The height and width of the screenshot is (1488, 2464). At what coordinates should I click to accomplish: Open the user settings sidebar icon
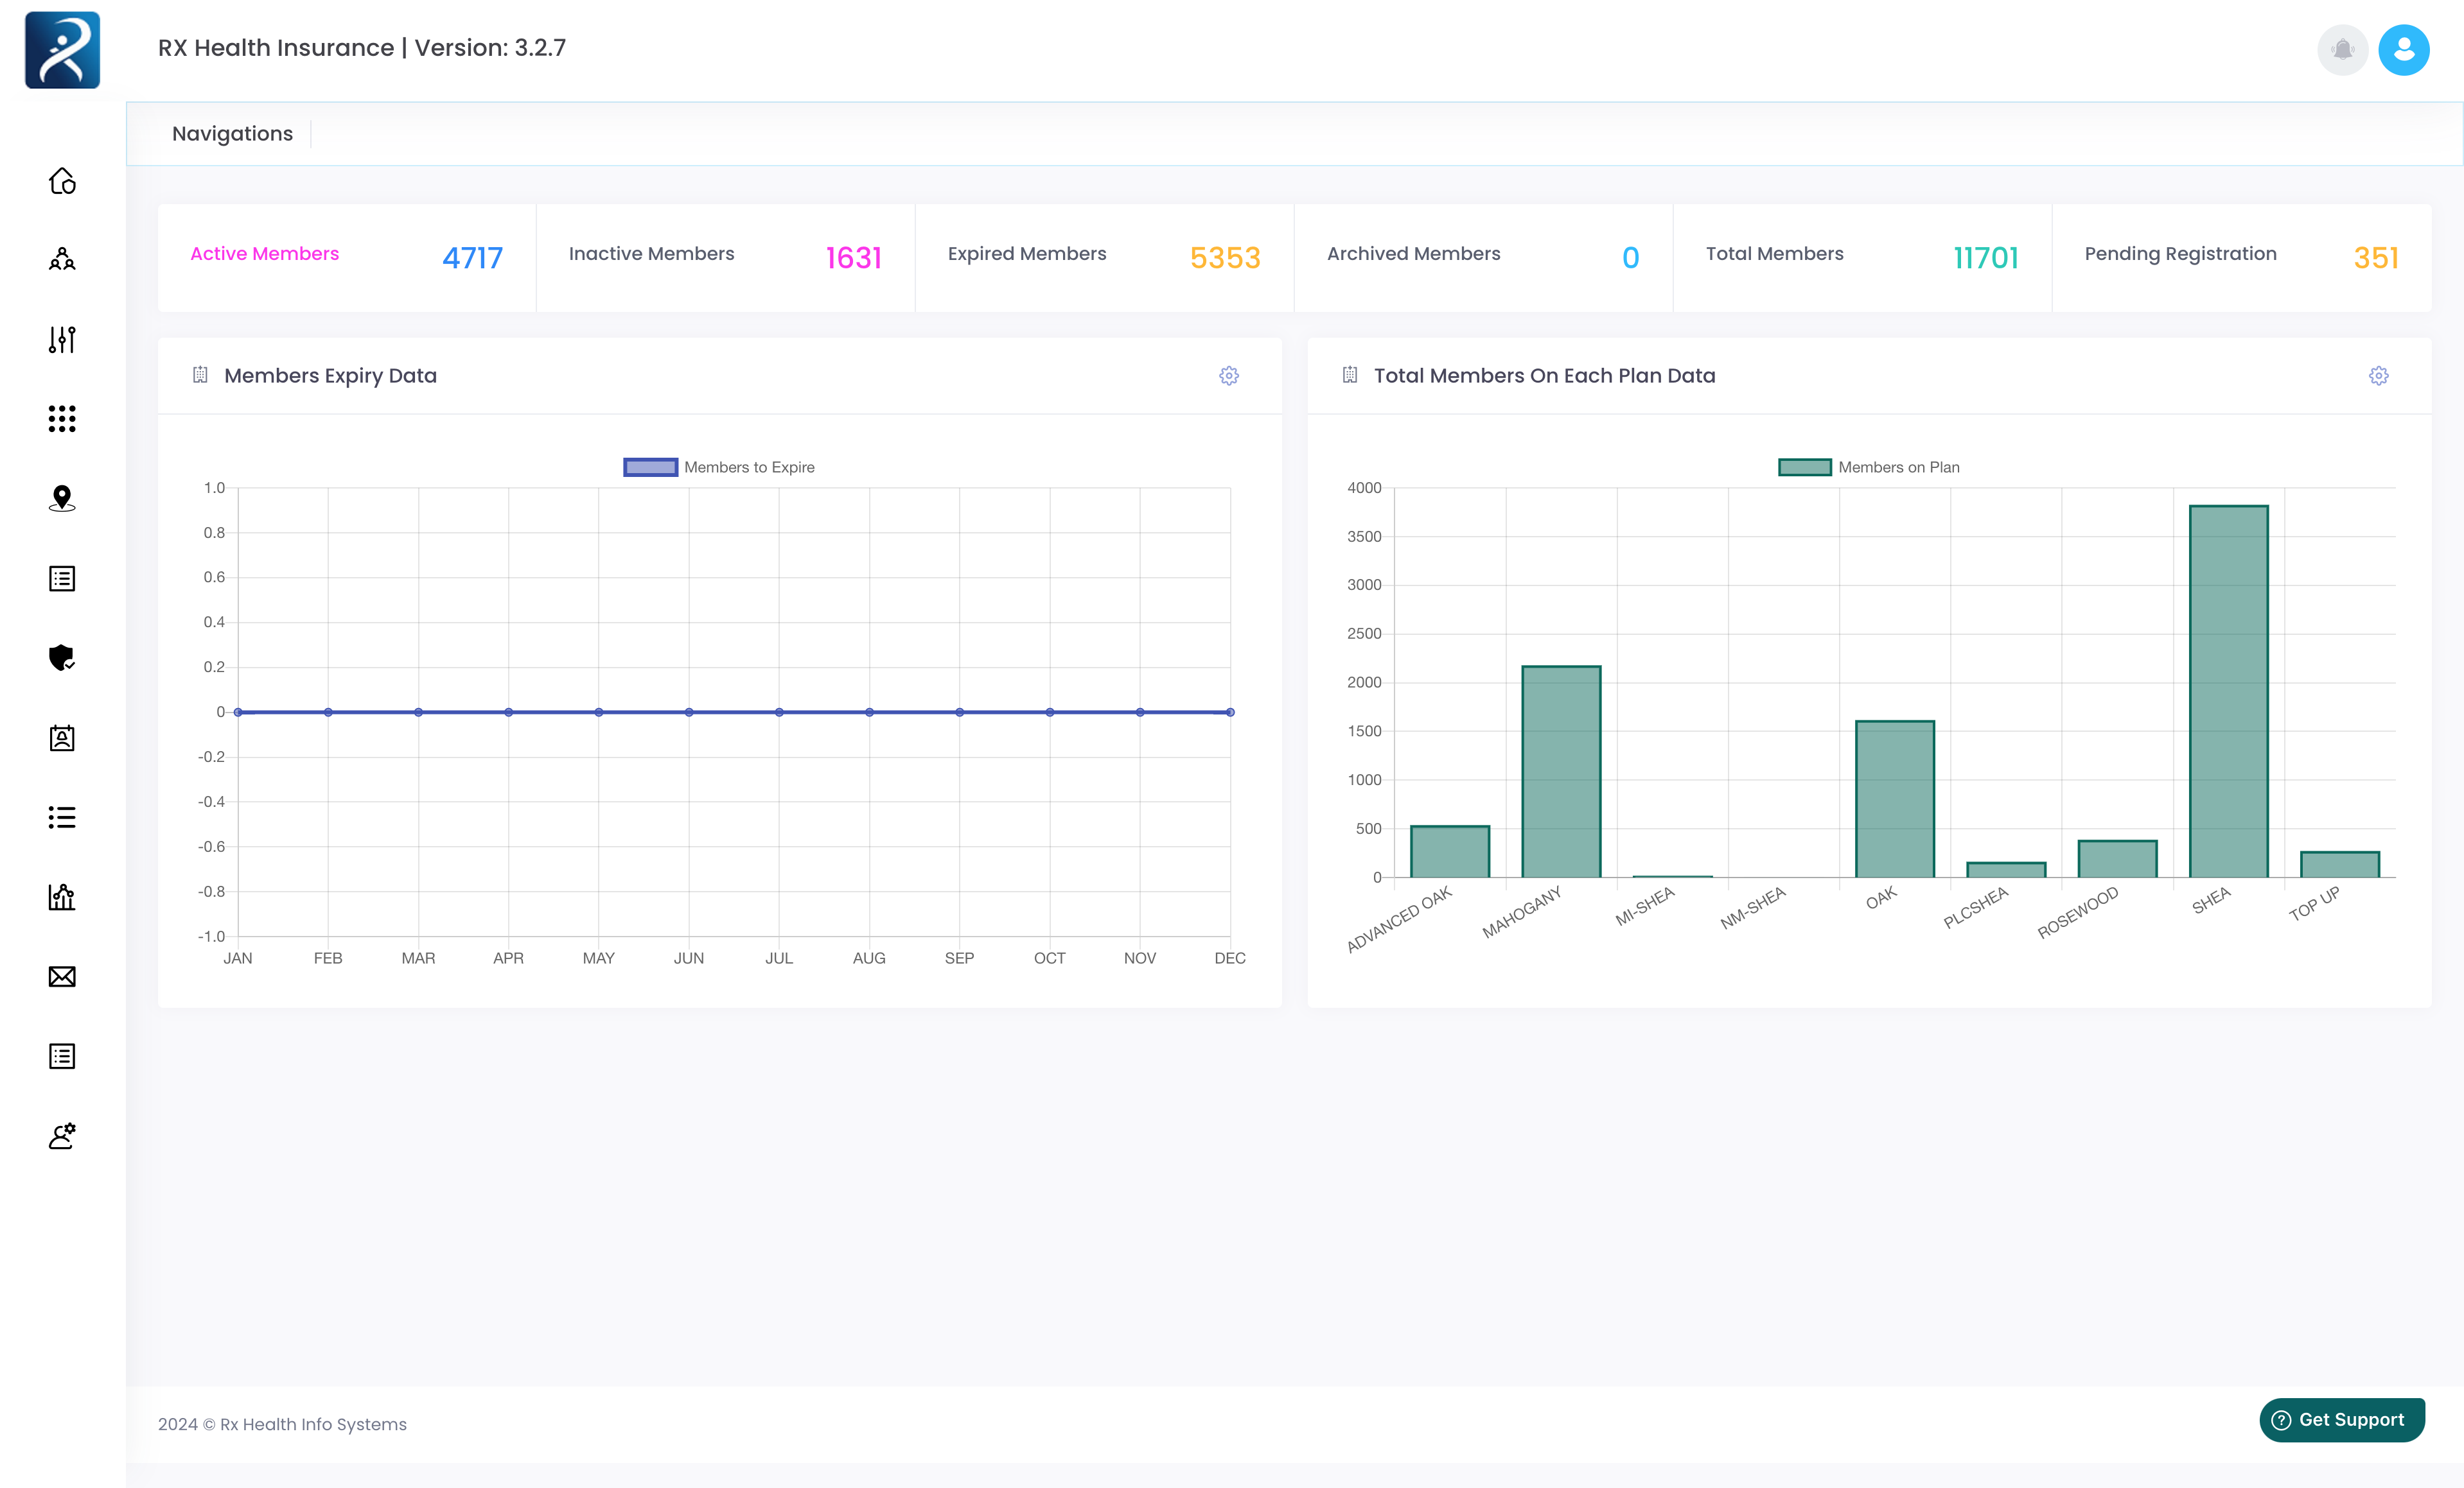[x=62, y=1135]
